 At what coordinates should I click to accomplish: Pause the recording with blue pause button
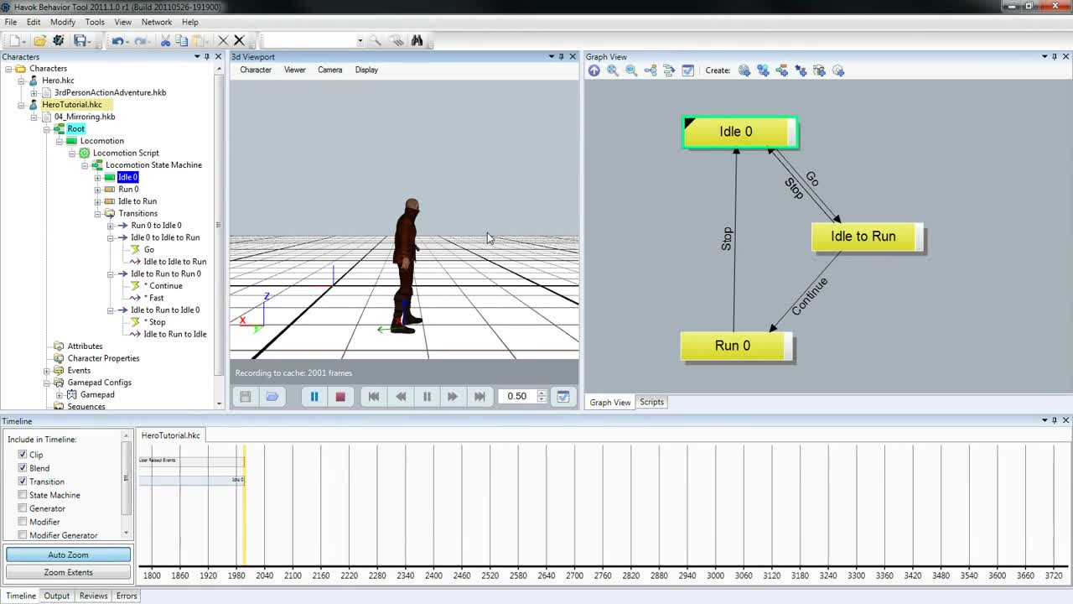314,397
